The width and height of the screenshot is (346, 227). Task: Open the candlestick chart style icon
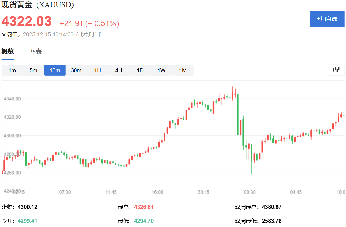pos(336,70)
